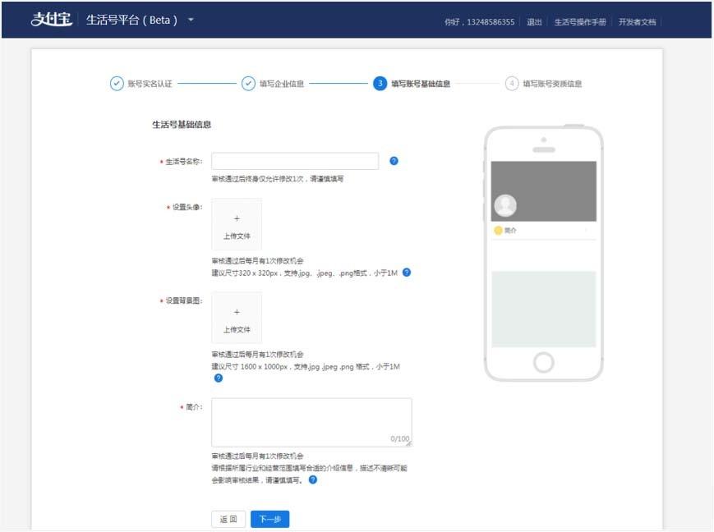Viewport: 714px width, 532px height.
Task: Open the help tip beside 生活号名称 field
Action: click(x=395, y=161)
